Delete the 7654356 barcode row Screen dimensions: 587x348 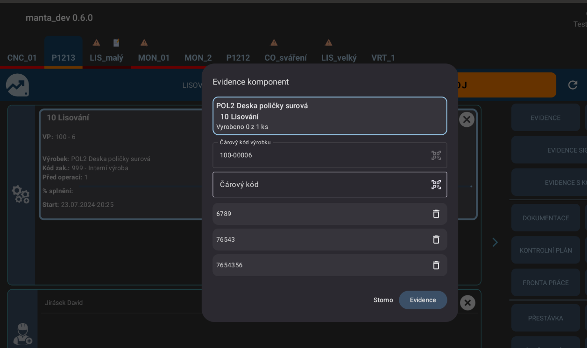click(436, 265)
